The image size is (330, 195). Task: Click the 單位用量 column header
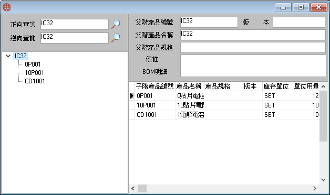pos(306,86)
